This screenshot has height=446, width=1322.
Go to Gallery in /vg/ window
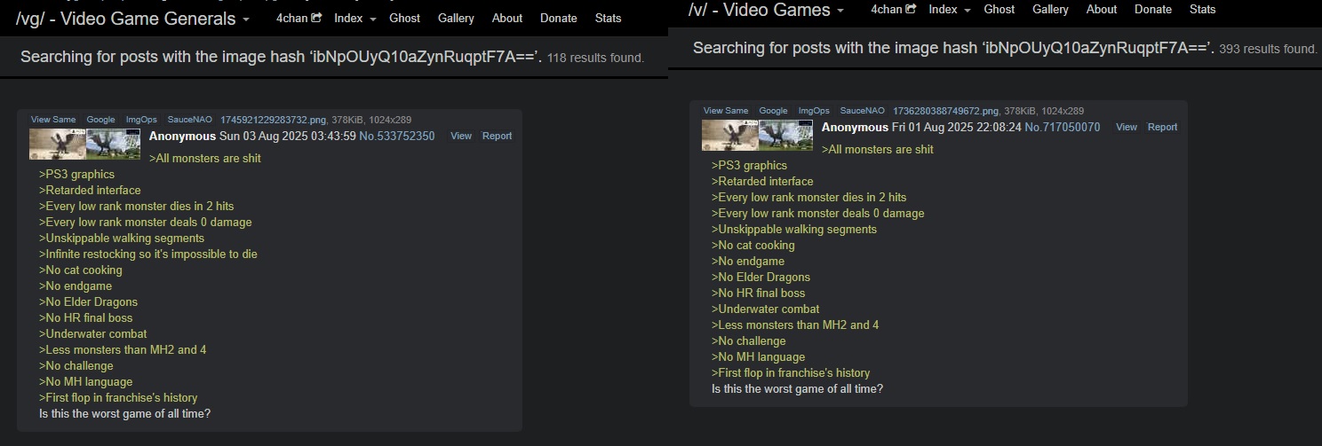tap(456, 18)
